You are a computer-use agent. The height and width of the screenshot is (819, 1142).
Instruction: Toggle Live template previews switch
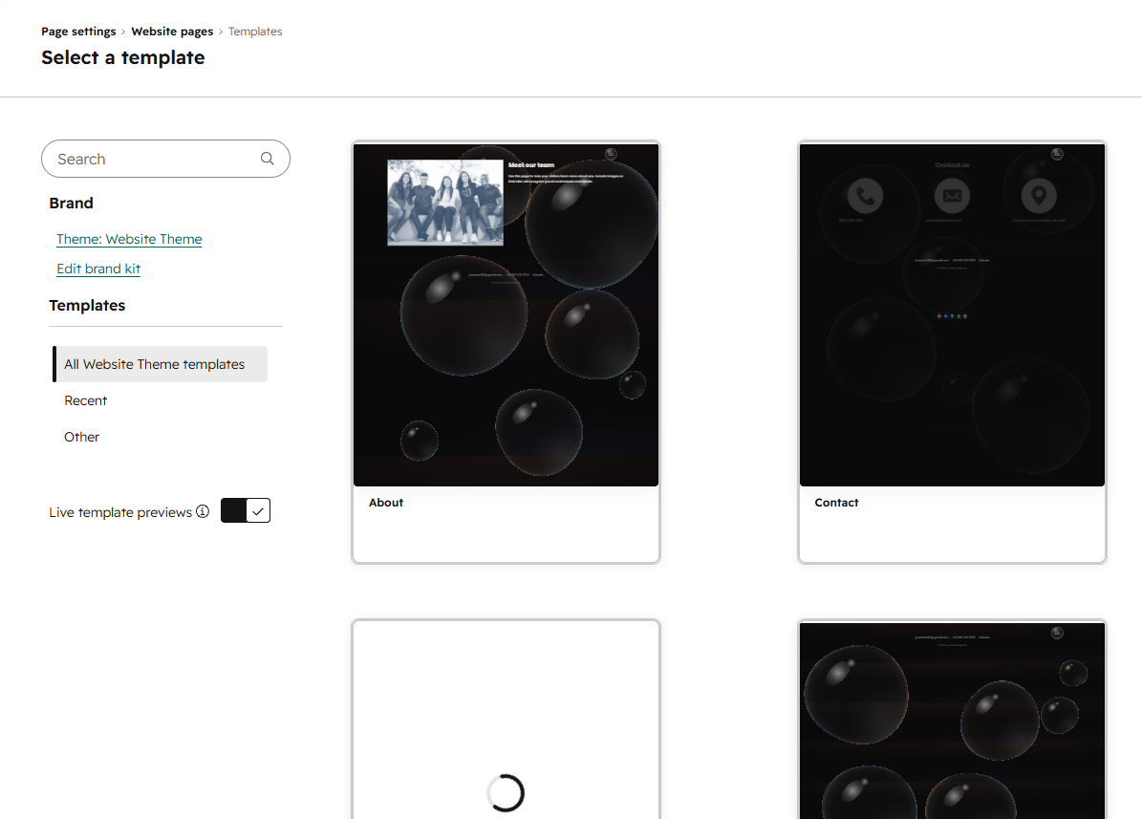click(x=246, y=510)
